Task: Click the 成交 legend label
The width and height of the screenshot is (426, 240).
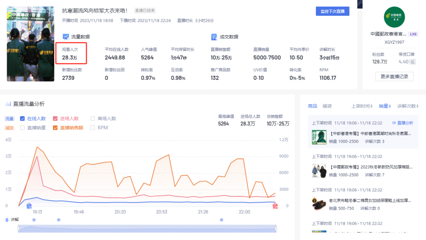Action: (9, 128)
